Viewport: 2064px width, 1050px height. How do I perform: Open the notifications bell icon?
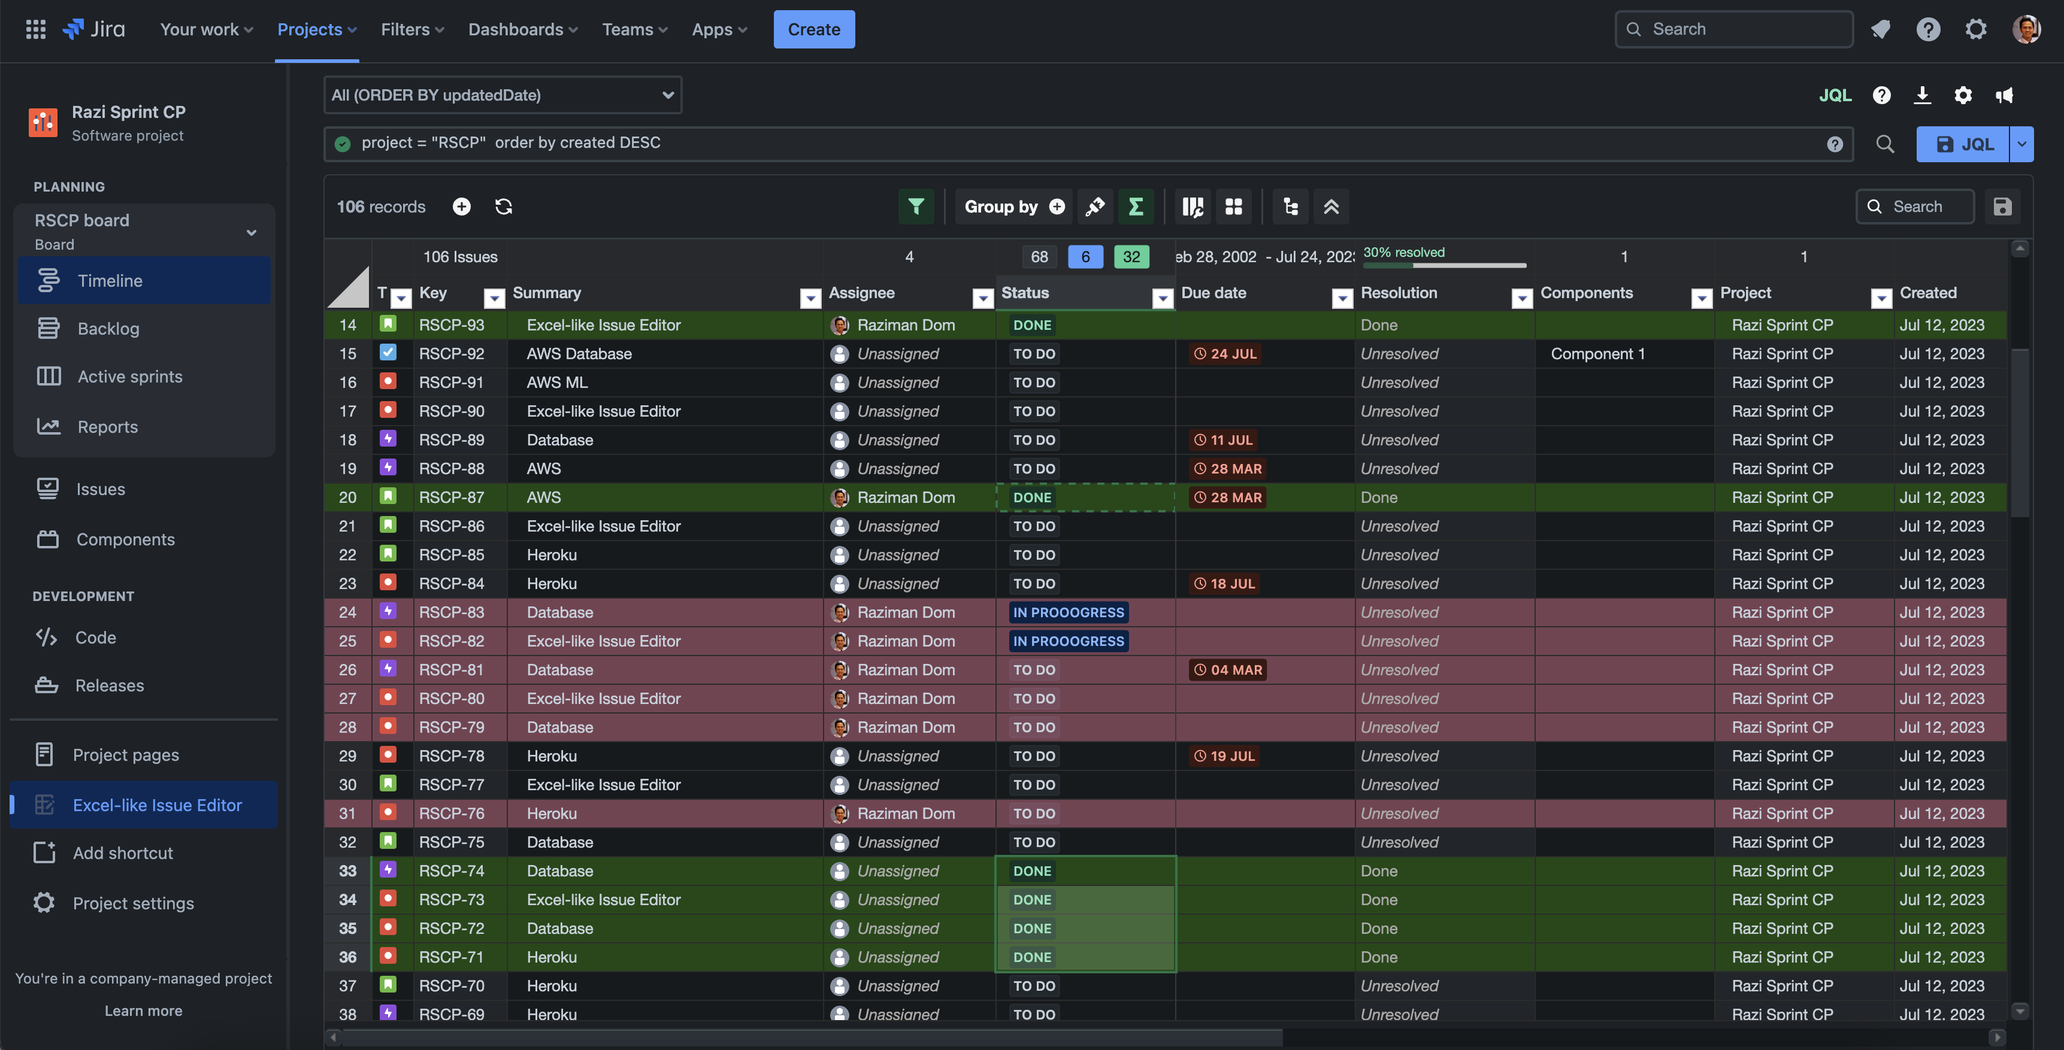pos(1880,30)
